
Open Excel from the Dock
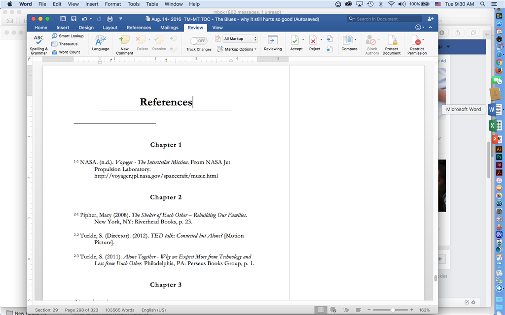click(495, 126)
